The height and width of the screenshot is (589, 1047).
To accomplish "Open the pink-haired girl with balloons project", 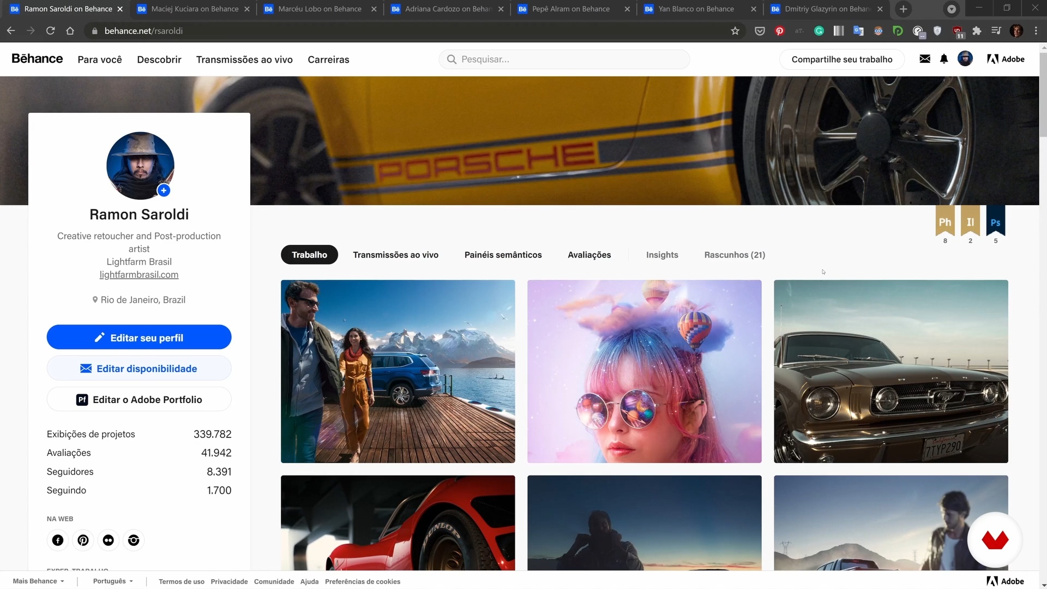I will (644, 371).
